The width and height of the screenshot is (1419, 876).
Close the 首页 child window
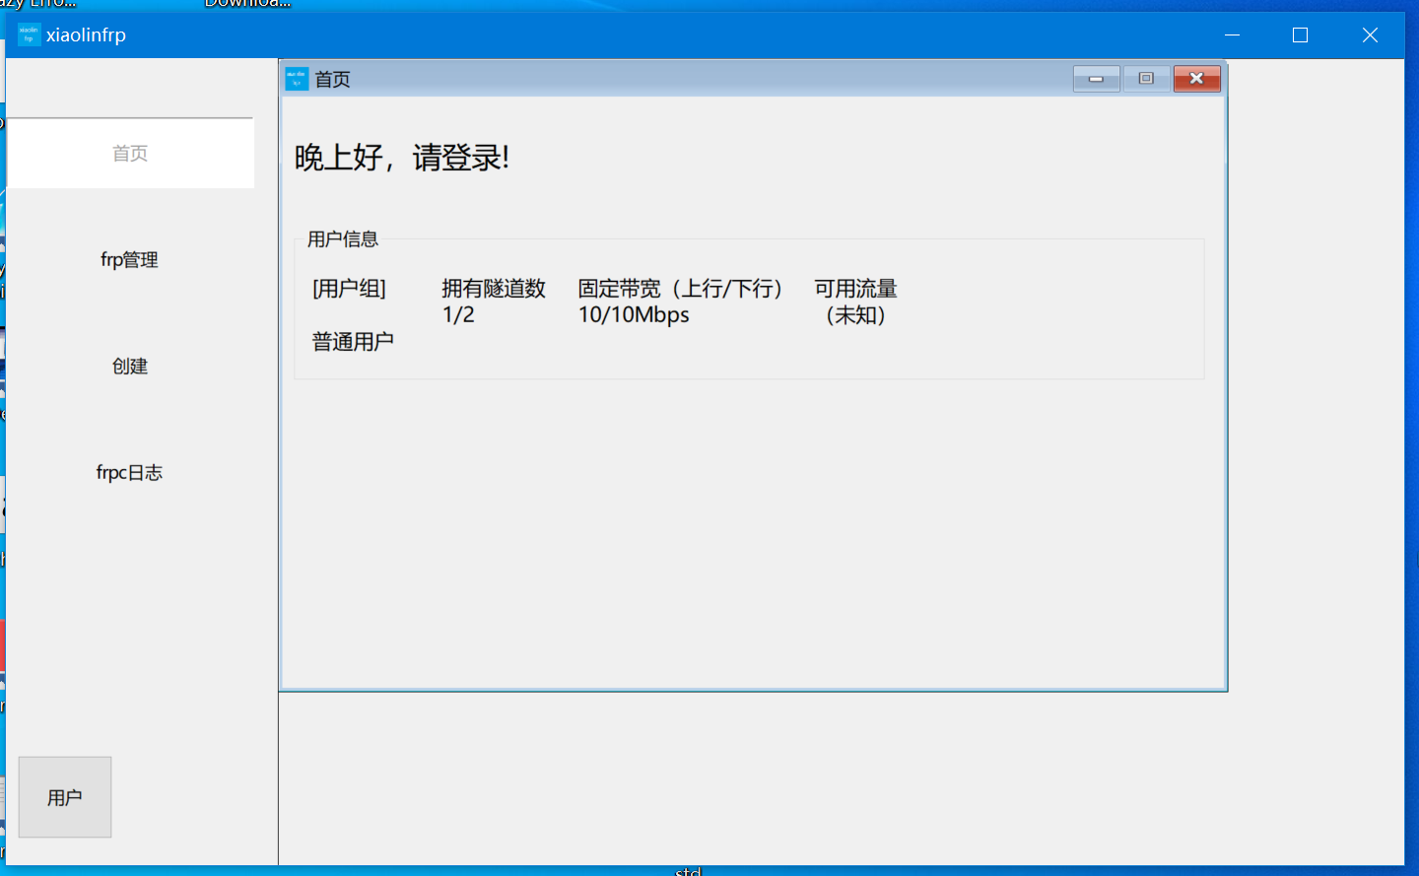1196,78
